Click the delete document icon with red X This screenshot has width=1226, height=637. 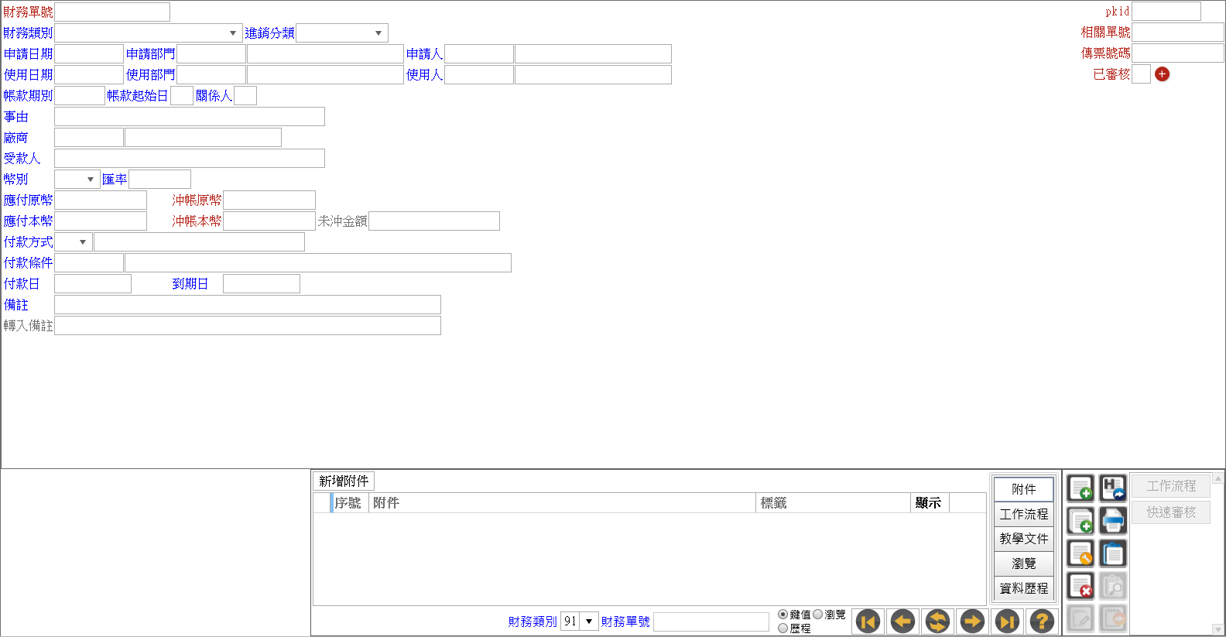pyautogui.click(x=1080, y=586)
